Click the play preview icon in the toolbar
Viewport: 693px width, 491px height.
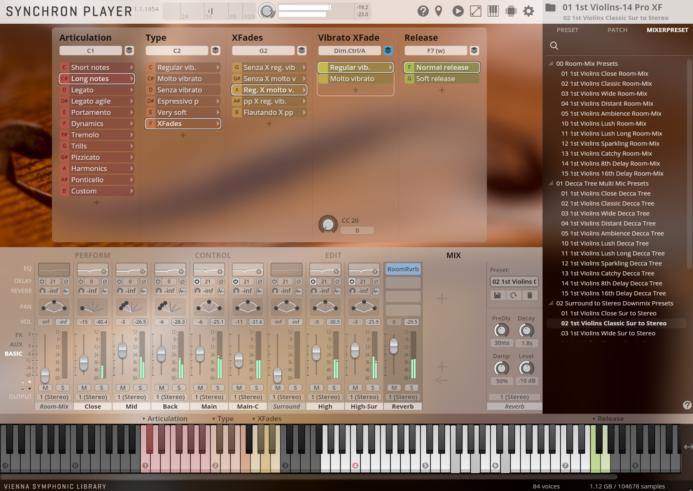(458, 11)
